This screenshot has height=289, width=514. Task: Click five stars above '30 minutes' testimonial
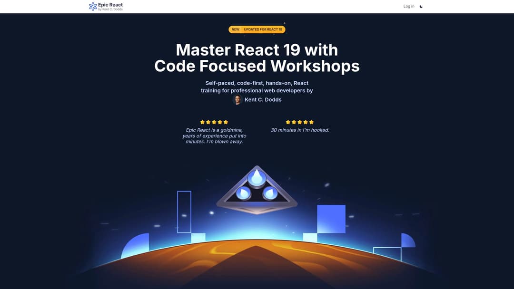[300, 122]
